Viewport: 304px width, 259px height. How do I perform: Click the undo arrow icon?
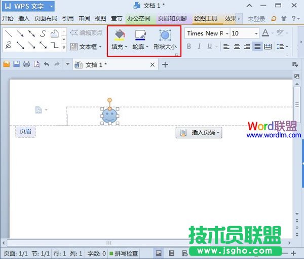click(47, 64)
